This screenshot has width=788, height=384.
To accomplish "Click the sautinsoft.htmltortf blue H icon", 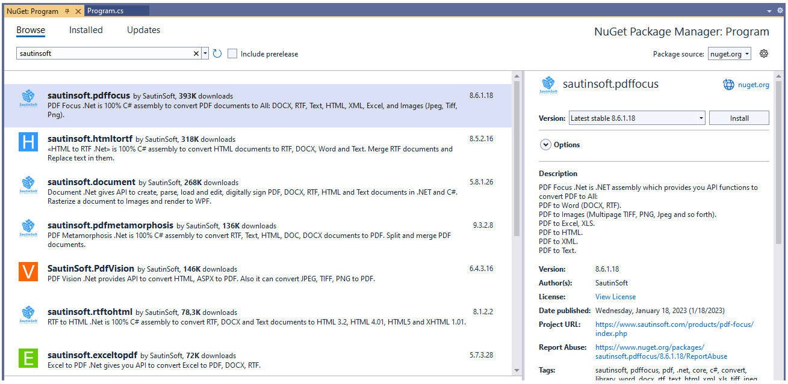I will (28, 142).
